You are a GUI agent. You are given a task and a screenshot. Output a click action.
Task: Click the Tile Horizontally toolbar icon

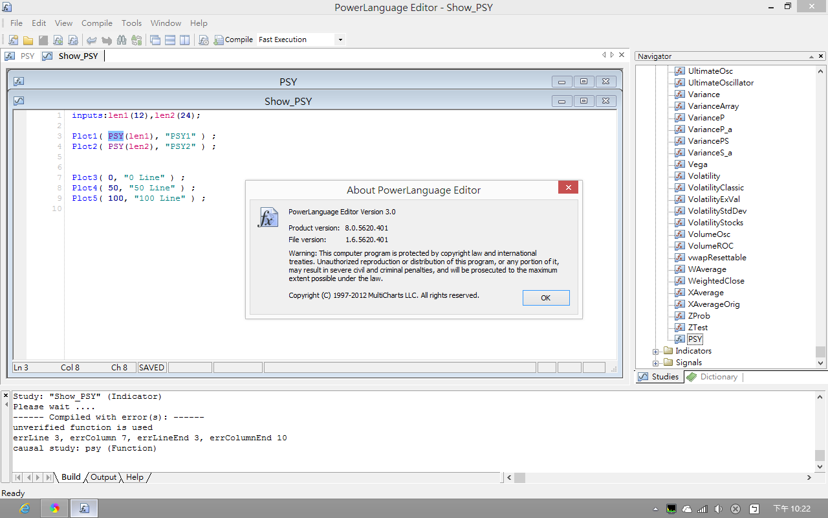point(170,39)
